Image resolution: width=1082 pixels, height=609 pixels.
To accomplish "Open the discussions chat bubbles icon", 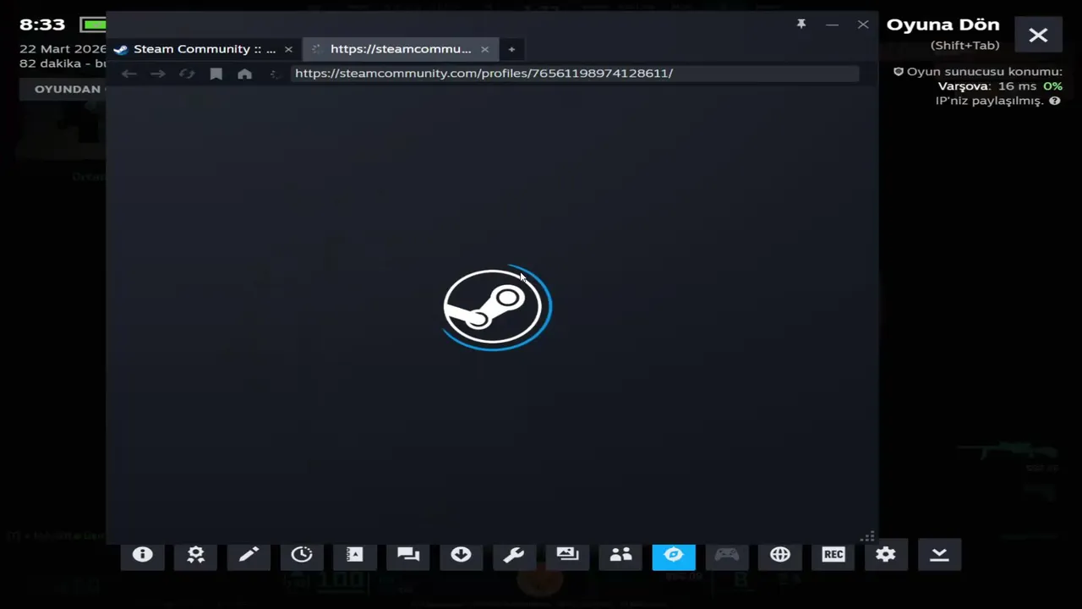I will click(408, 555).
